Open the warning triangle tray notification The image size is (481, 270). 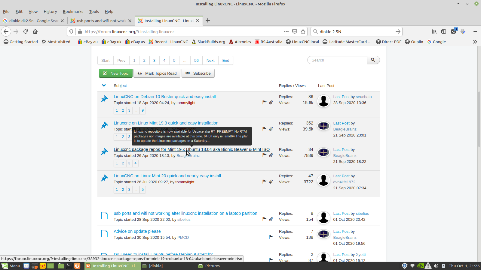click(428, 266)
